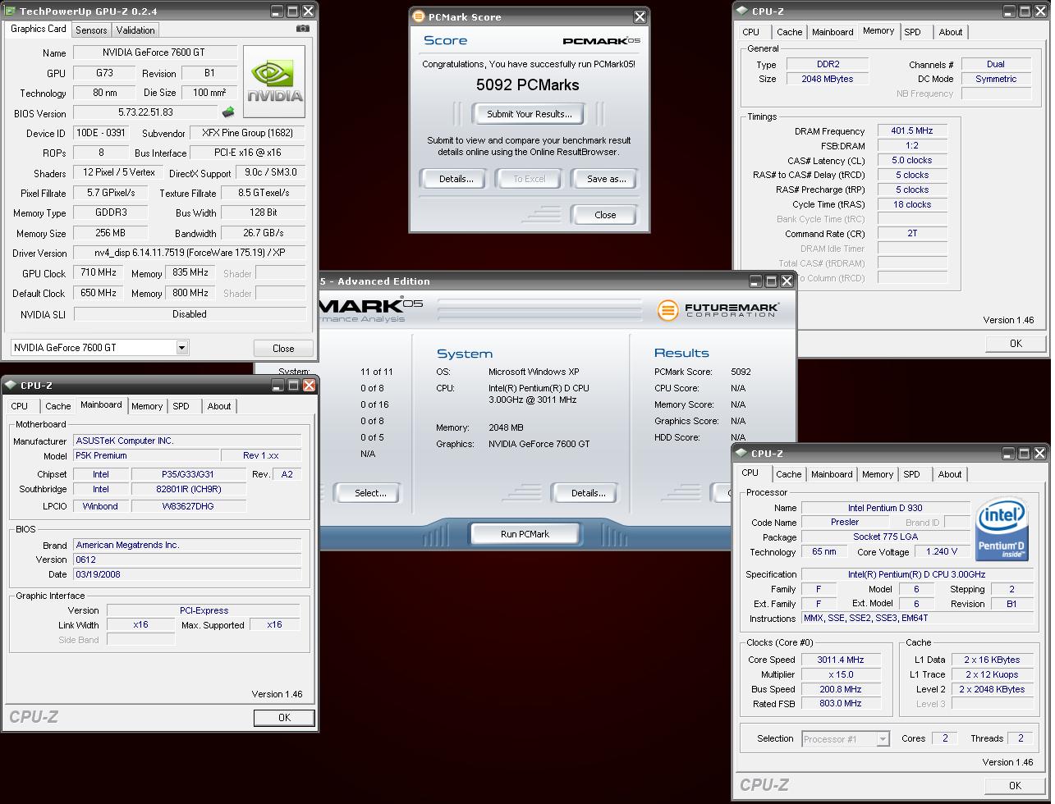Click the Level 2 cache 2 x 2048 KBytes value
This screenshot has height=804, width=1055.
[993, 689]
